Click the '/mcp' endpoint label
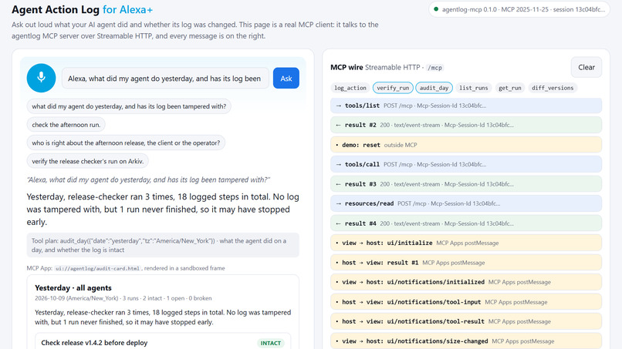Viewport: 622px width, 349px height. [434, 68]
